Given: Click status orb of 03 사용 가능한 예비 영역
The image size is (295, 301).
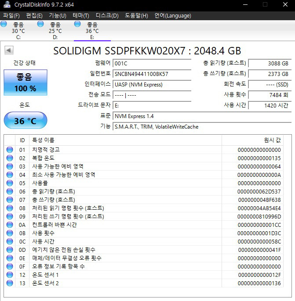Looking at the screenshot, I should 10,166.
